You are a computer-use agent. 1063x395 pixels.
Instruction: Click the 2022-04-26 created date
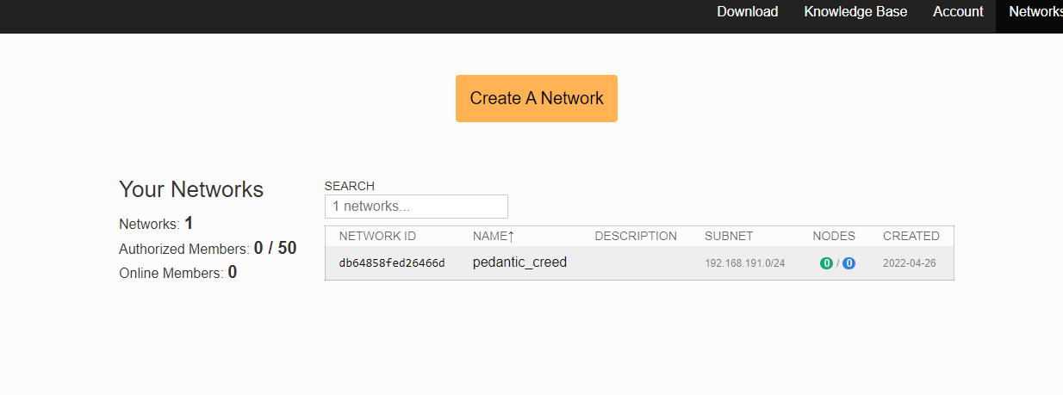(909, 263)
